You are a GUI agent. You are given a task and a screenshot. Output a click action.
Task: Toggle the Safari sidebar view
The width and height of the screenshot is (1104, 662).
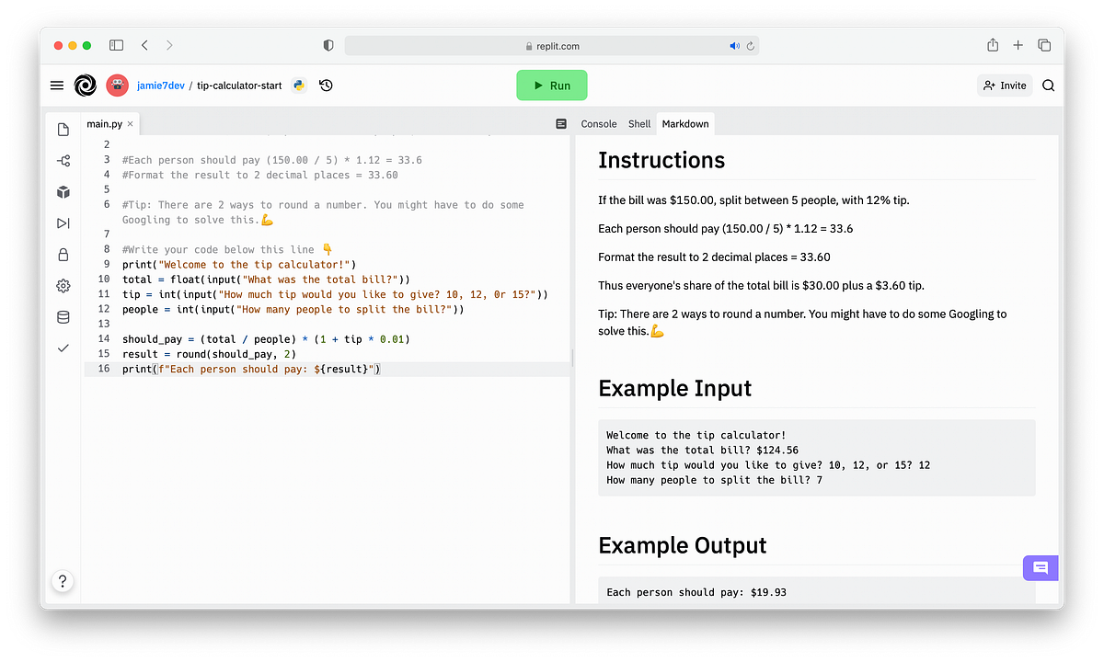point(116,44)
